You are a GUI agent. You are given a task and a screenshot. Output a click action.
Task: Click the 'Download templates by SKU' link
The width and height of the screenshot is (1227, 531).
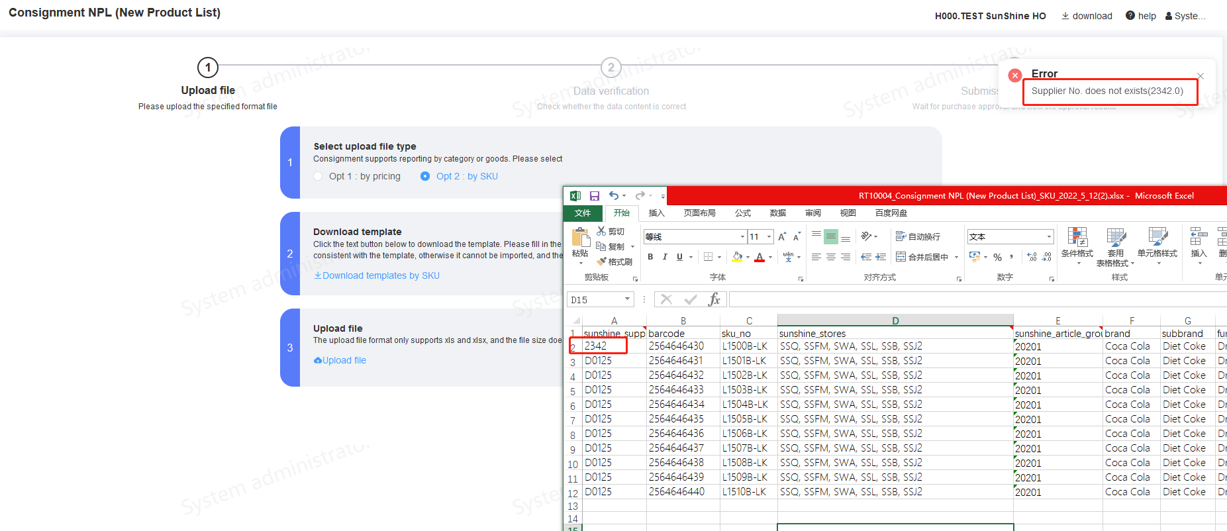pyautogui.click(x=377, y=275)
